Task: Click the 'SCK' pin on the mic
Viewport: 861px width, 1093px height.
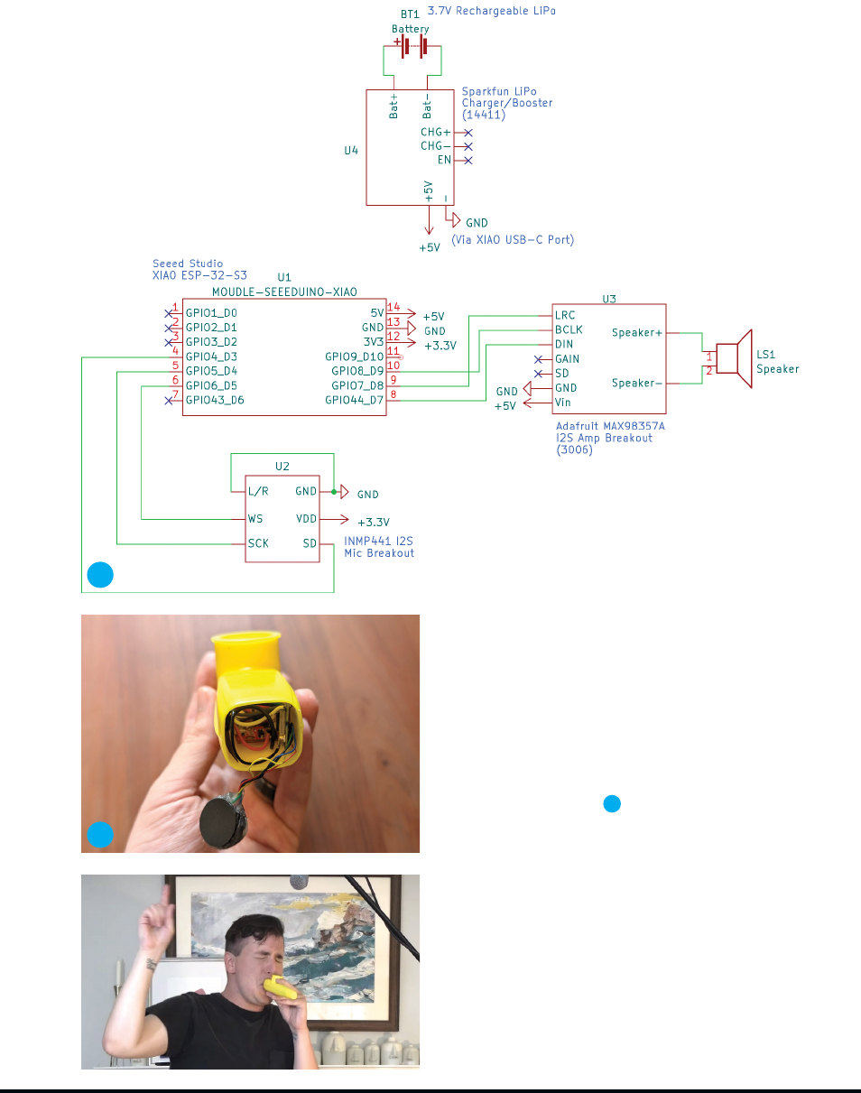Action: click(258, 544)
